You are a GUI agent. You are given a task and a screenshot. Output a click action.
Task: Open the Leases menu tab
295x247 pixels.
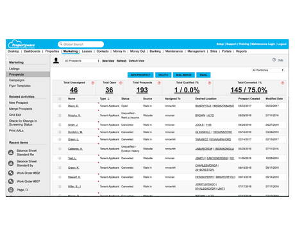coord(87,51)
